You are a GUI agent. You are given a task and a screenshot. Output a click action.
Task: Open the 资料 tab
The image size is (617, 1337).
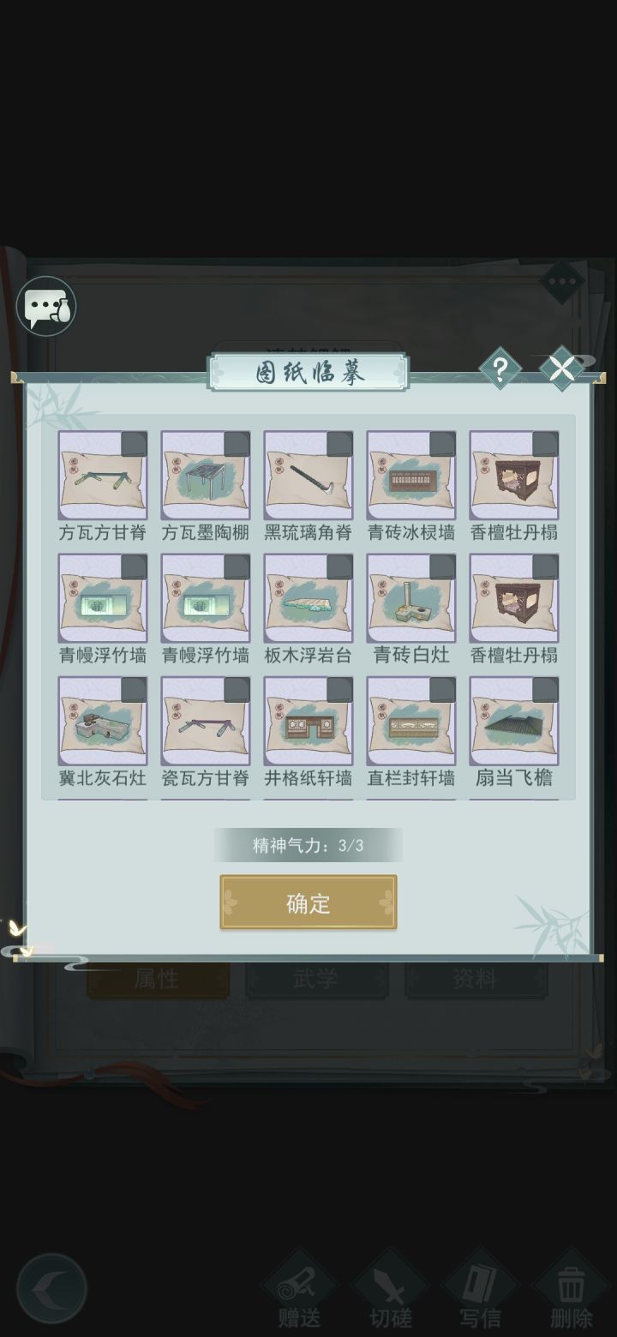point(476,979)
